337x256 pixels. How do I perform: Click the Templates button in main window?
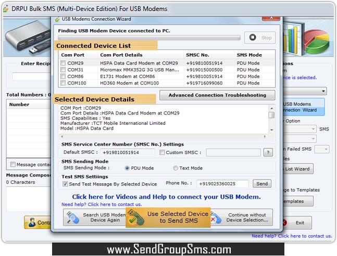tap(297, 201)
